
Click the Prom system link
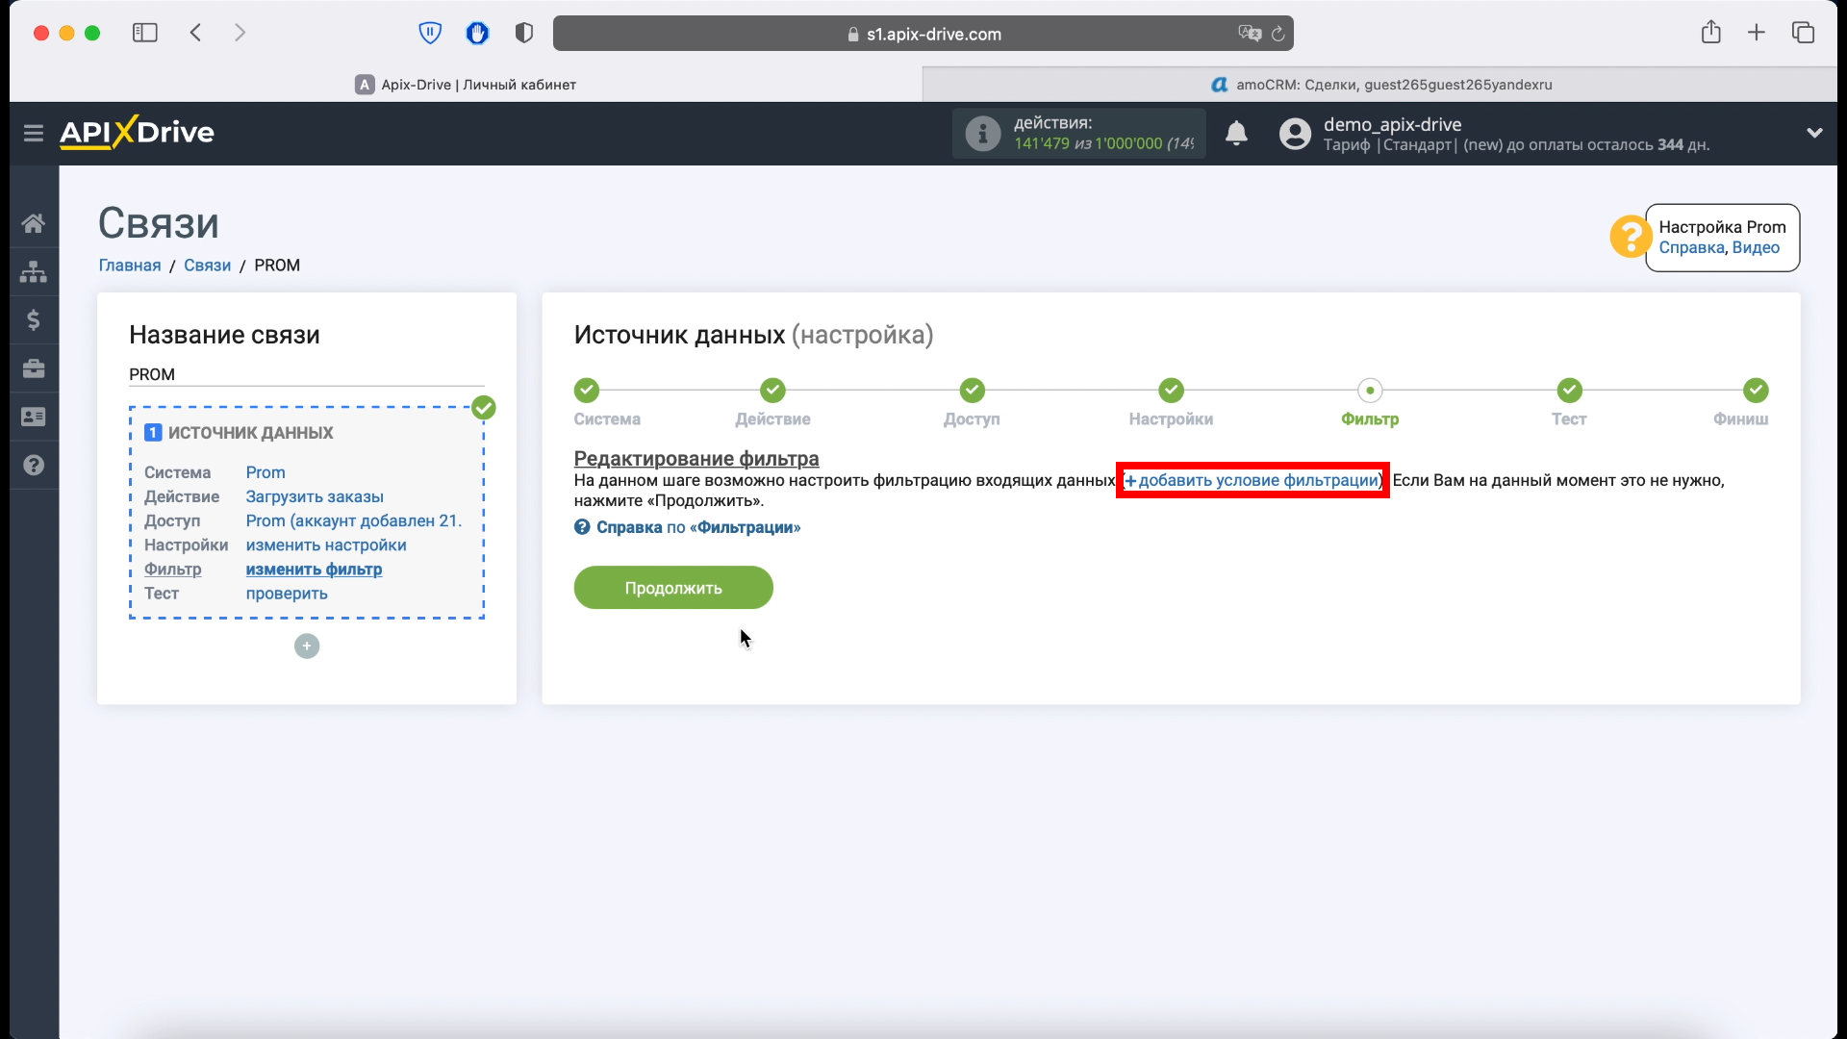[266, 472]
